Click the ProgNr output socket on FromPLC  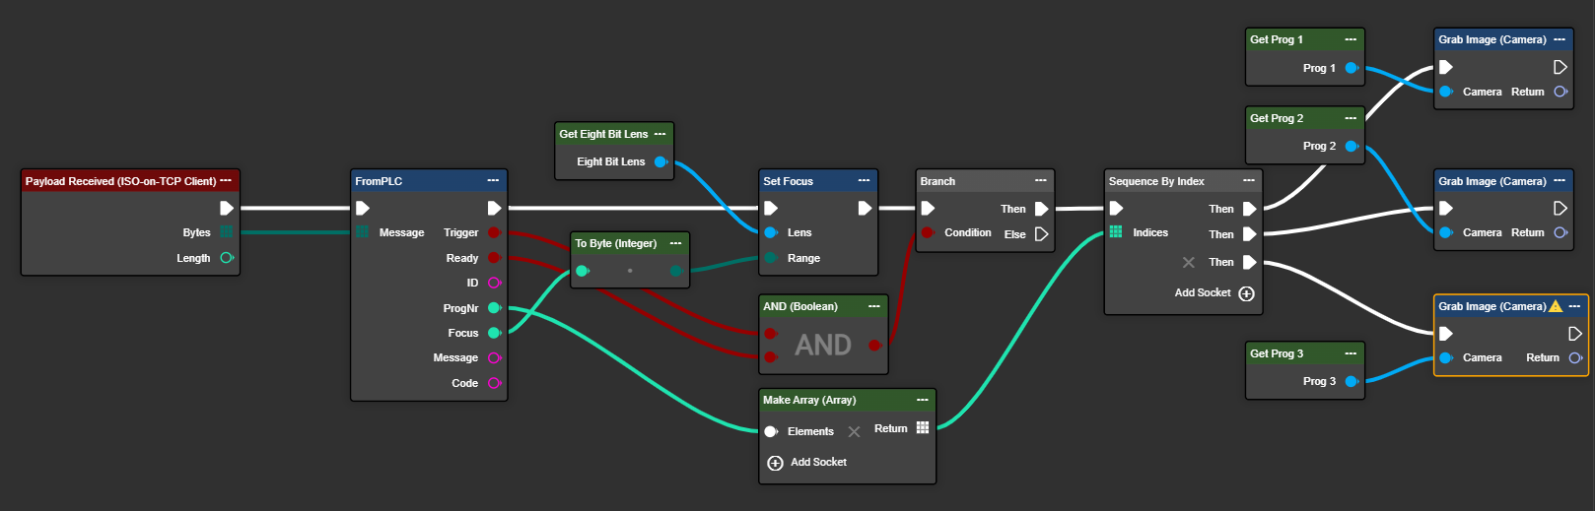[494, 308]
